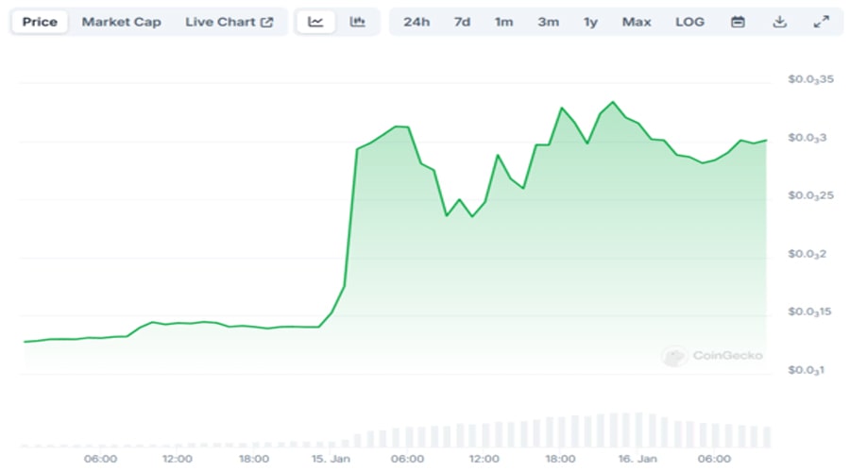Image resolution: width=850 pixels, height=472 pixels.
Task: Open the Live Chart external link
Action: (x=229, y=22)
